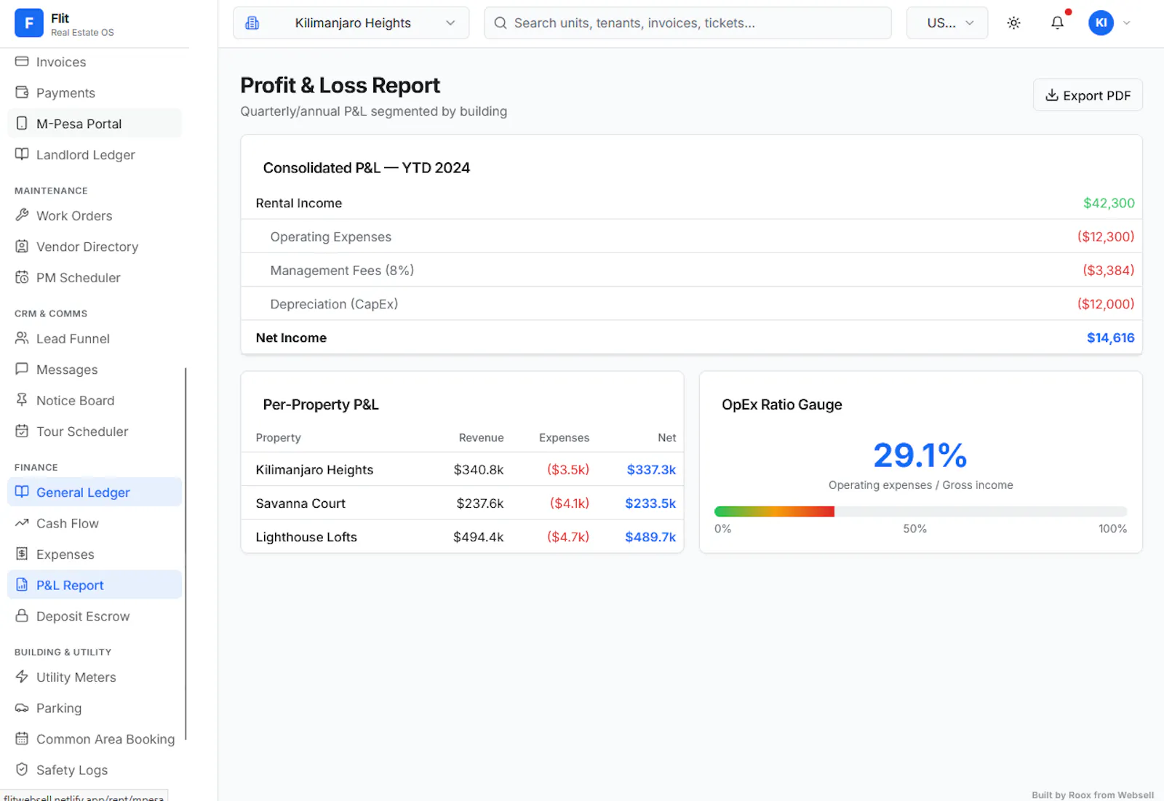
Task: Click the search magnifier icon
Action: (x=501, y=23)
